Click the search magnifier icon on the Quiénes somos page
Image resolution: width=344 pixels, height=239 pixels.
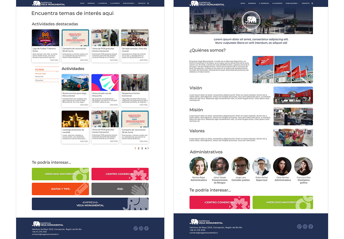(312, 3)
